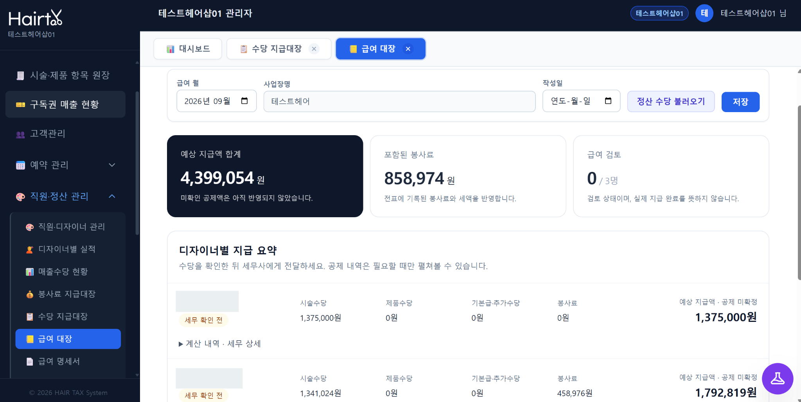Close the 수당 지급대장 tab
Image resolution: width=801 pixels, height=402 pixels.
click(x=314, y=49)
